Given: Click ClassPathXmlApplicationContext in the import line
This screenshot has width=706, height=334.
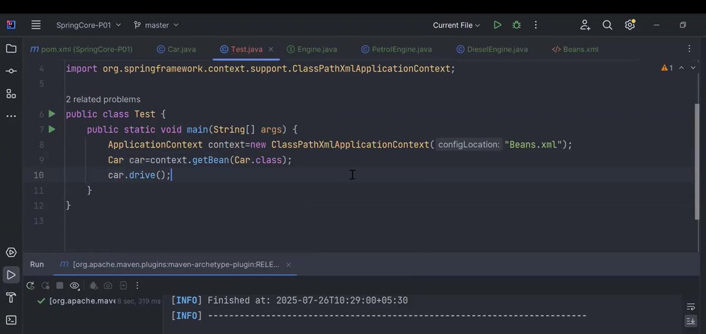Looking at the screenshot, I should pos(371,69).
